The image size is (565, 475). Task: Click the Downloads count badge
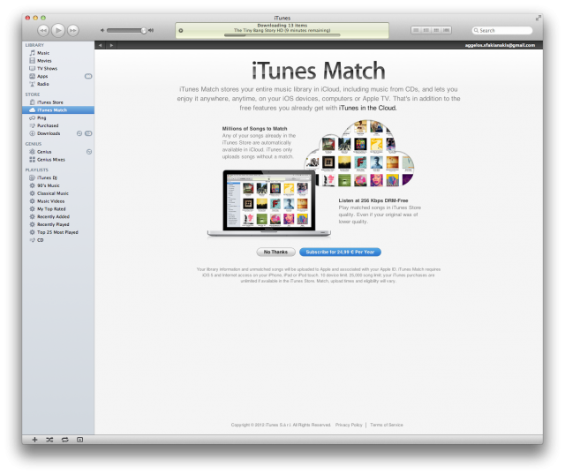[88, 133]
